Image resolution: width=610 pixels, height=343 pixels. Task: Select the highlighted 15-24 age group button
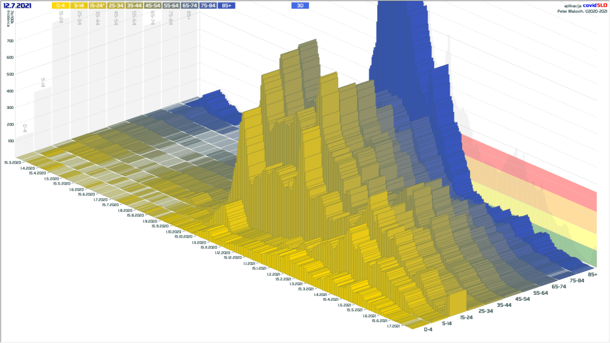(98, 5)
